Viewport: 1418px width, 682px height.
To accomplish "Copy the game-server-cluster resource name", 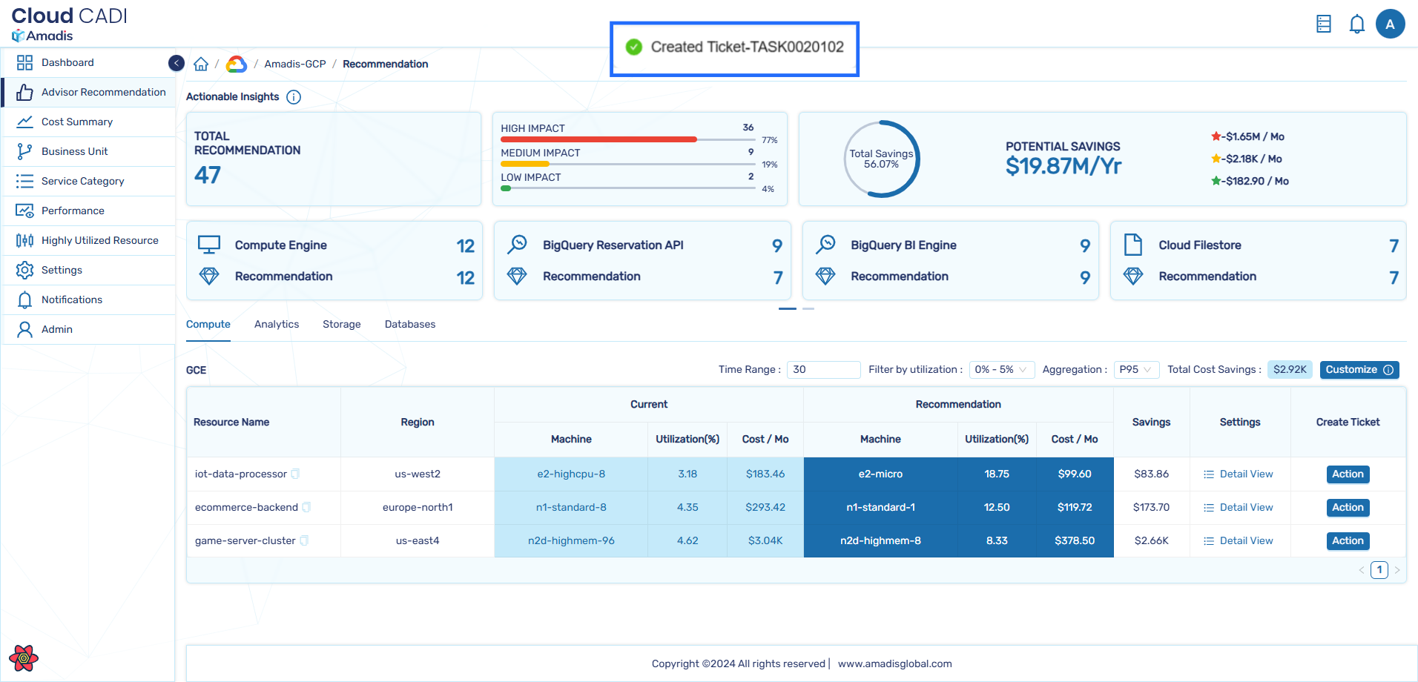I will 305,540.
